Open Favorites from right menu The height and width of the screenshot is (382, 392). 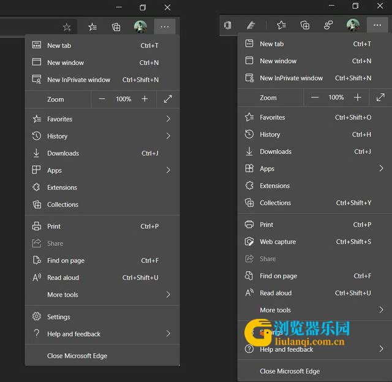point(315,117)
